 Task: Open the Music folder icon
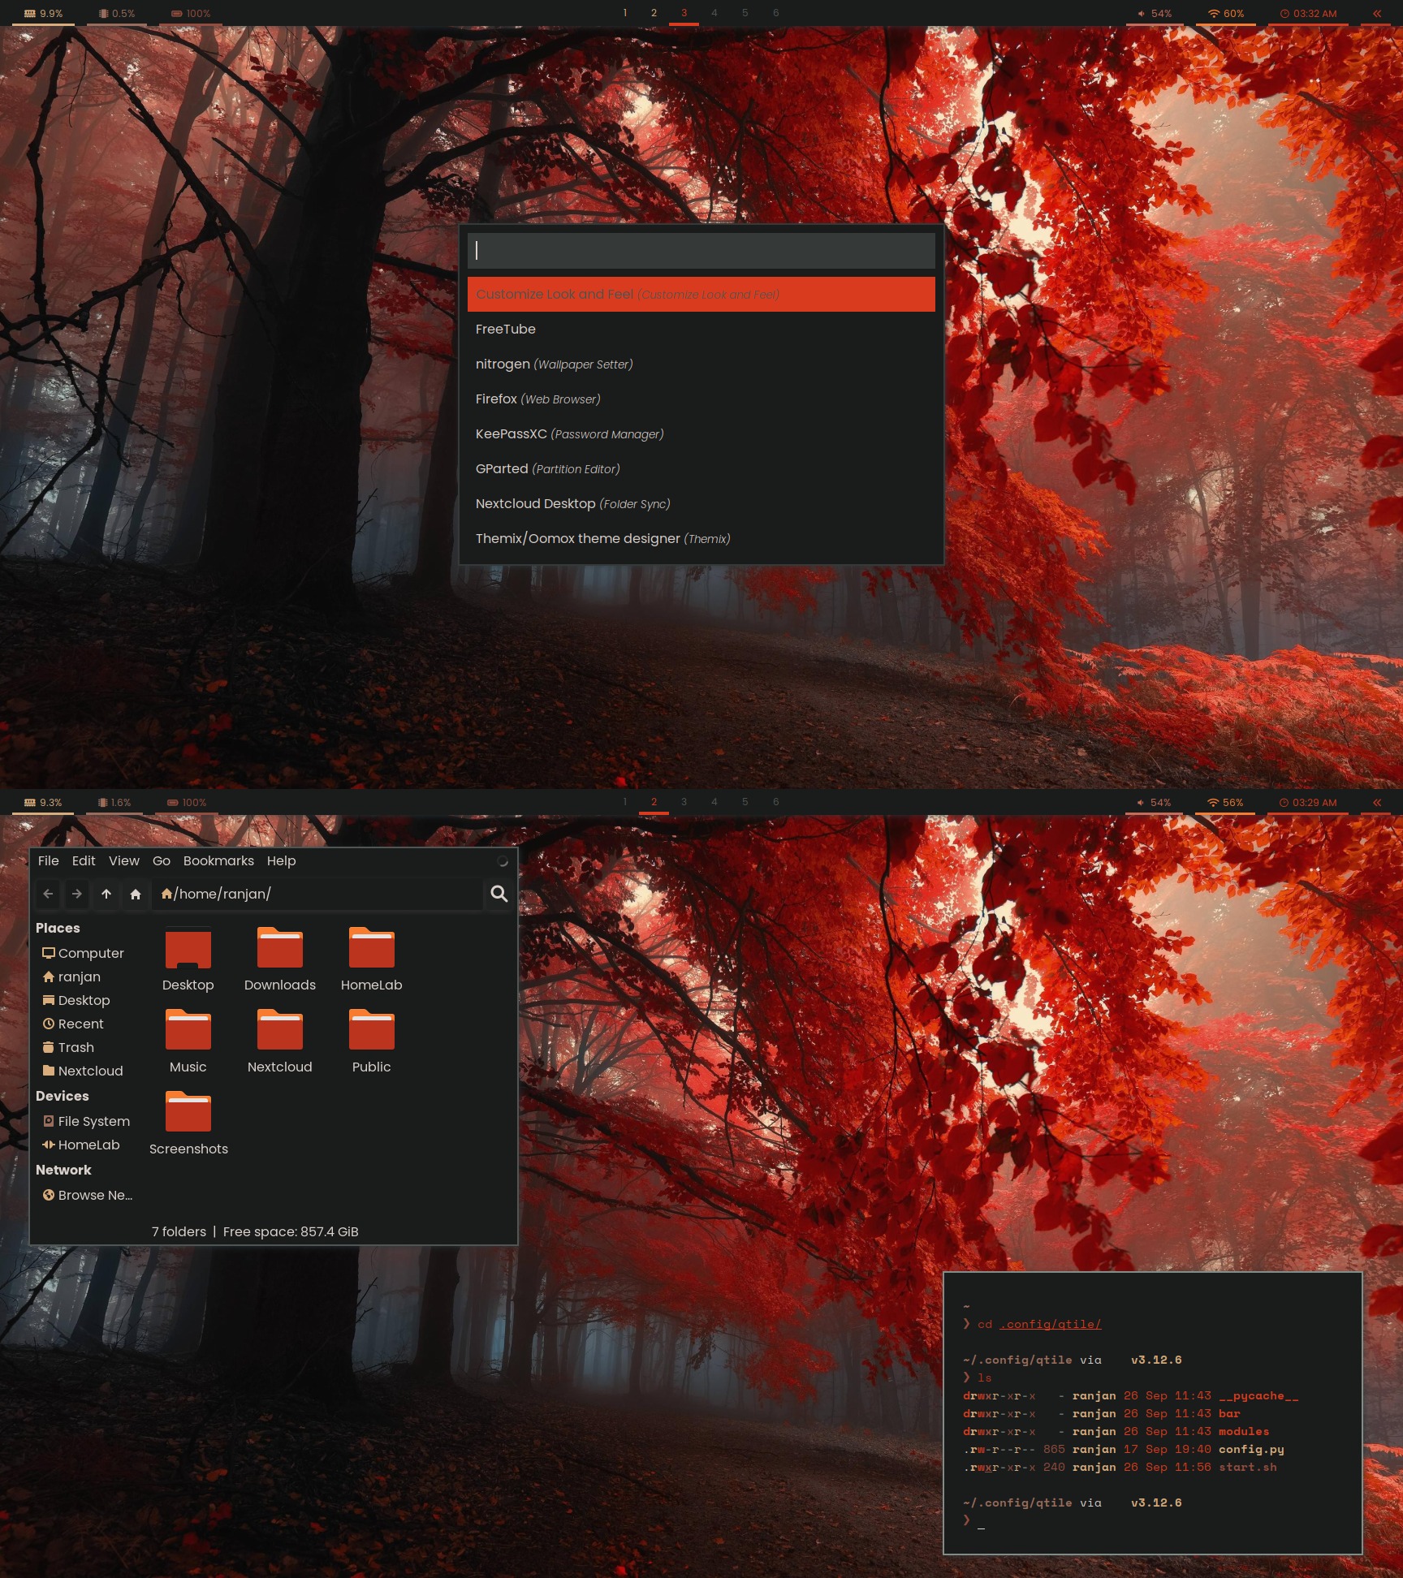point(188,1031)
